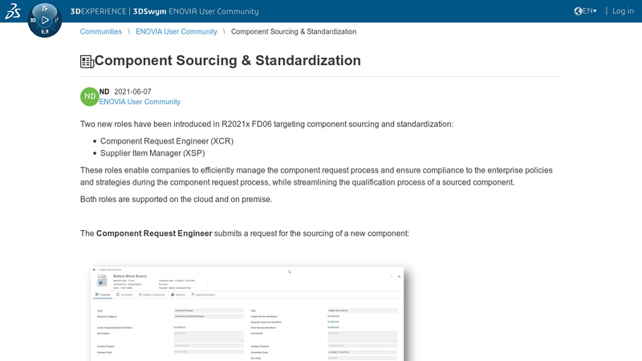This screenshot has height=361, width=642.
Task: Click the ND author name
Action: pyautogui.click(x=104, y=91)
